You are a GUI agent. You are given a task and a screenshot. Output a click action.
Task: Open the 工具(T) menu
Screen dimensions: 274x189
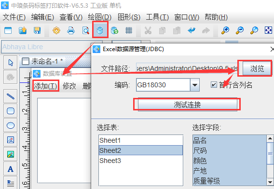pos(157,17)
